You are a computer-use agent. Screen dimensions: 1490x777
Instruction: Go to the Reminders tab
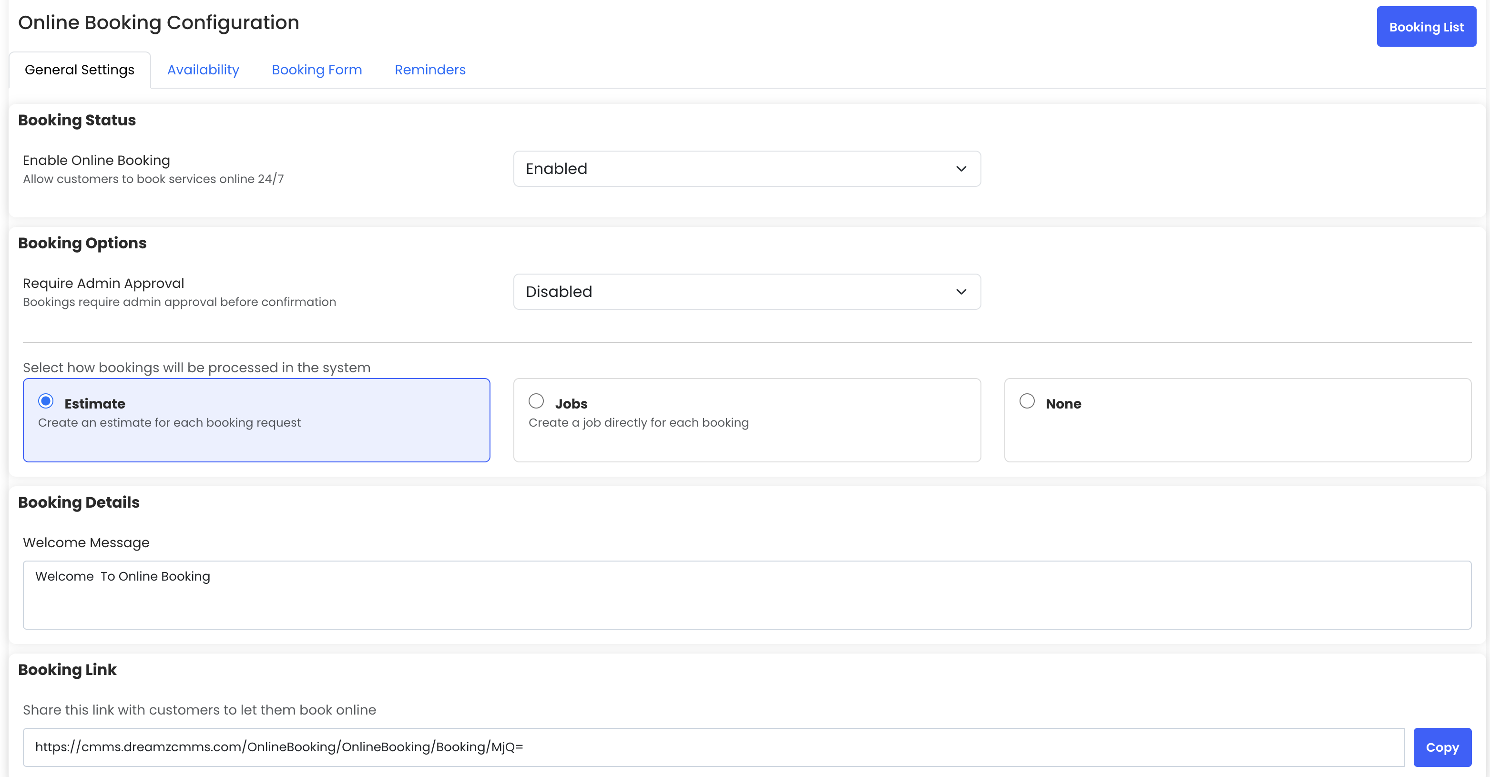pos(430,70)
